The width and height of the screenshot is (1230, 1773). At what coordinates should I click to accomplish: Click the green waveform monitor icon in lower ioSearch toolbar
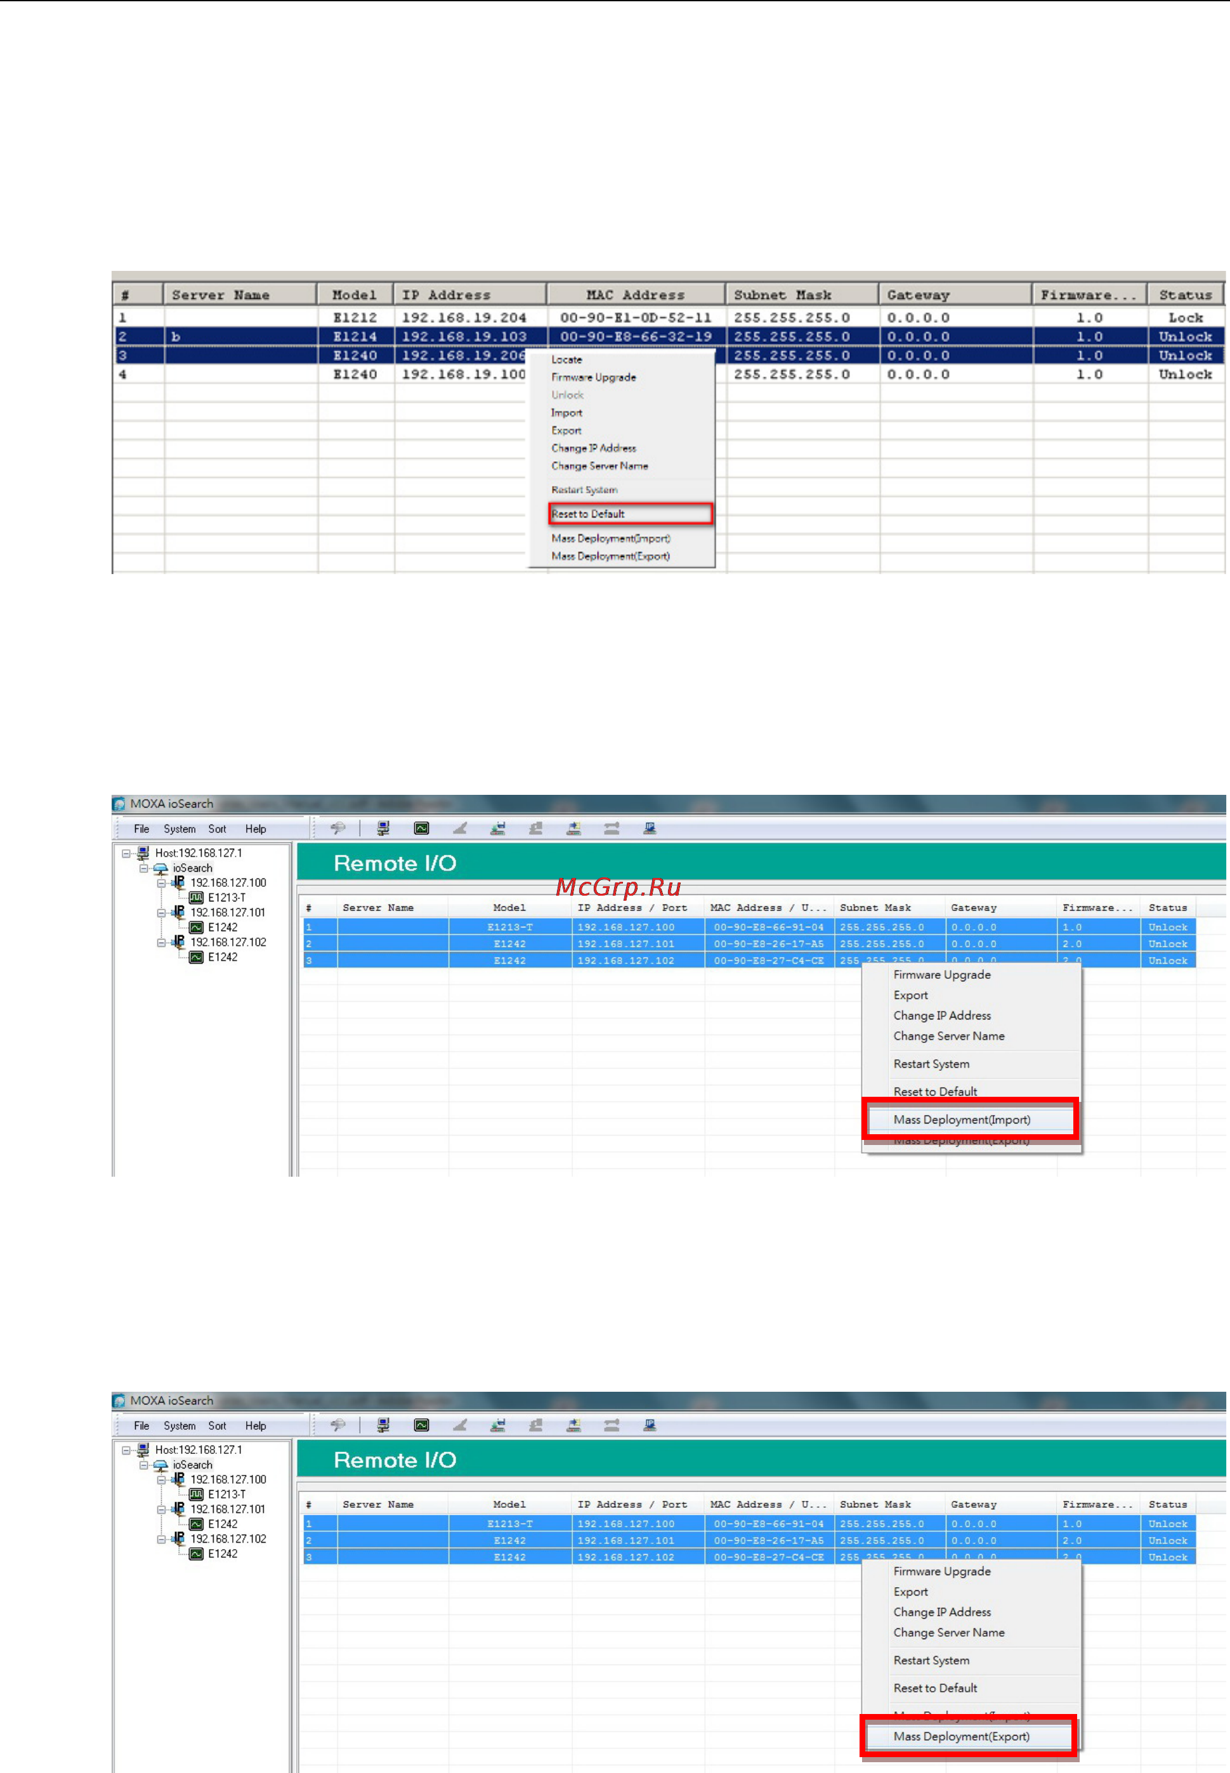(422, 1425)
